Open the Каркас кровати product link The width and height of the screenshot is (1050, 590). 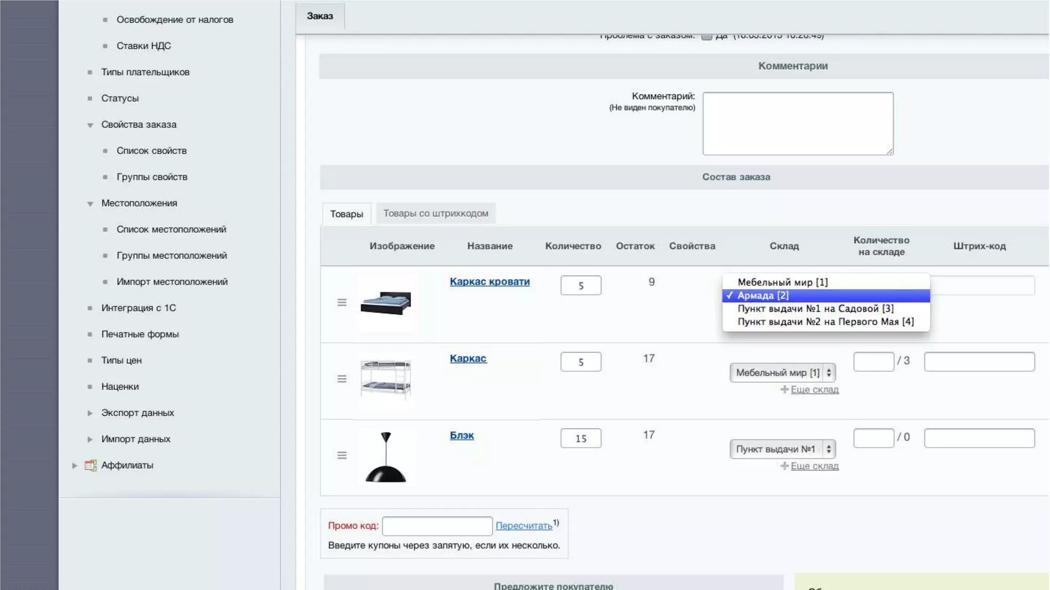(x=490, y=282)
